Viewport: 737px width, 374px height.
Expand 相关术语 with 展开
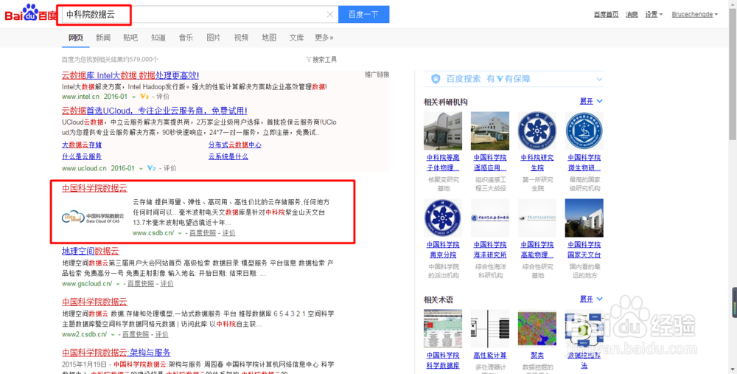tap(591, 299)
